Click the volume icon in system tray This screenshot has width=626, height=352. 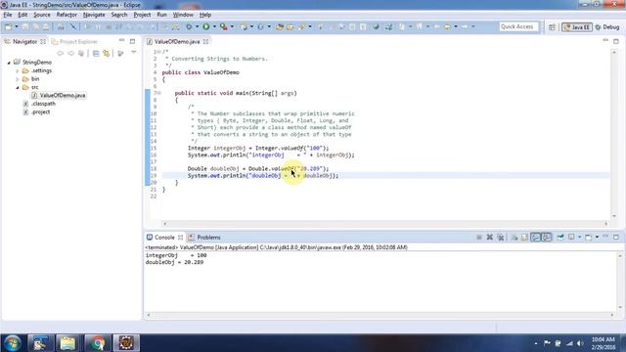pyautogui.click(x=580, y=343)
